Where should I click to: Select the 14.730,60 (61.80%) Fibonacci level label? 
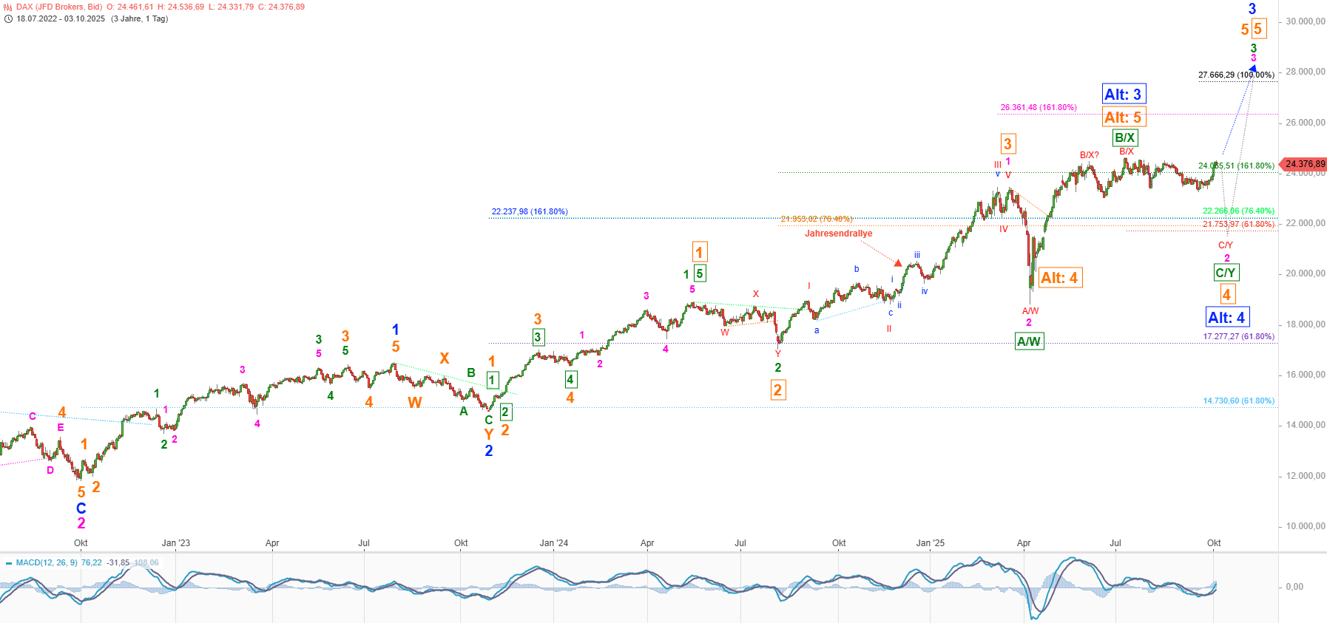click(1238, 401)
